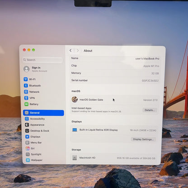
Task: Open Display Settings... button
Action: 143,139
